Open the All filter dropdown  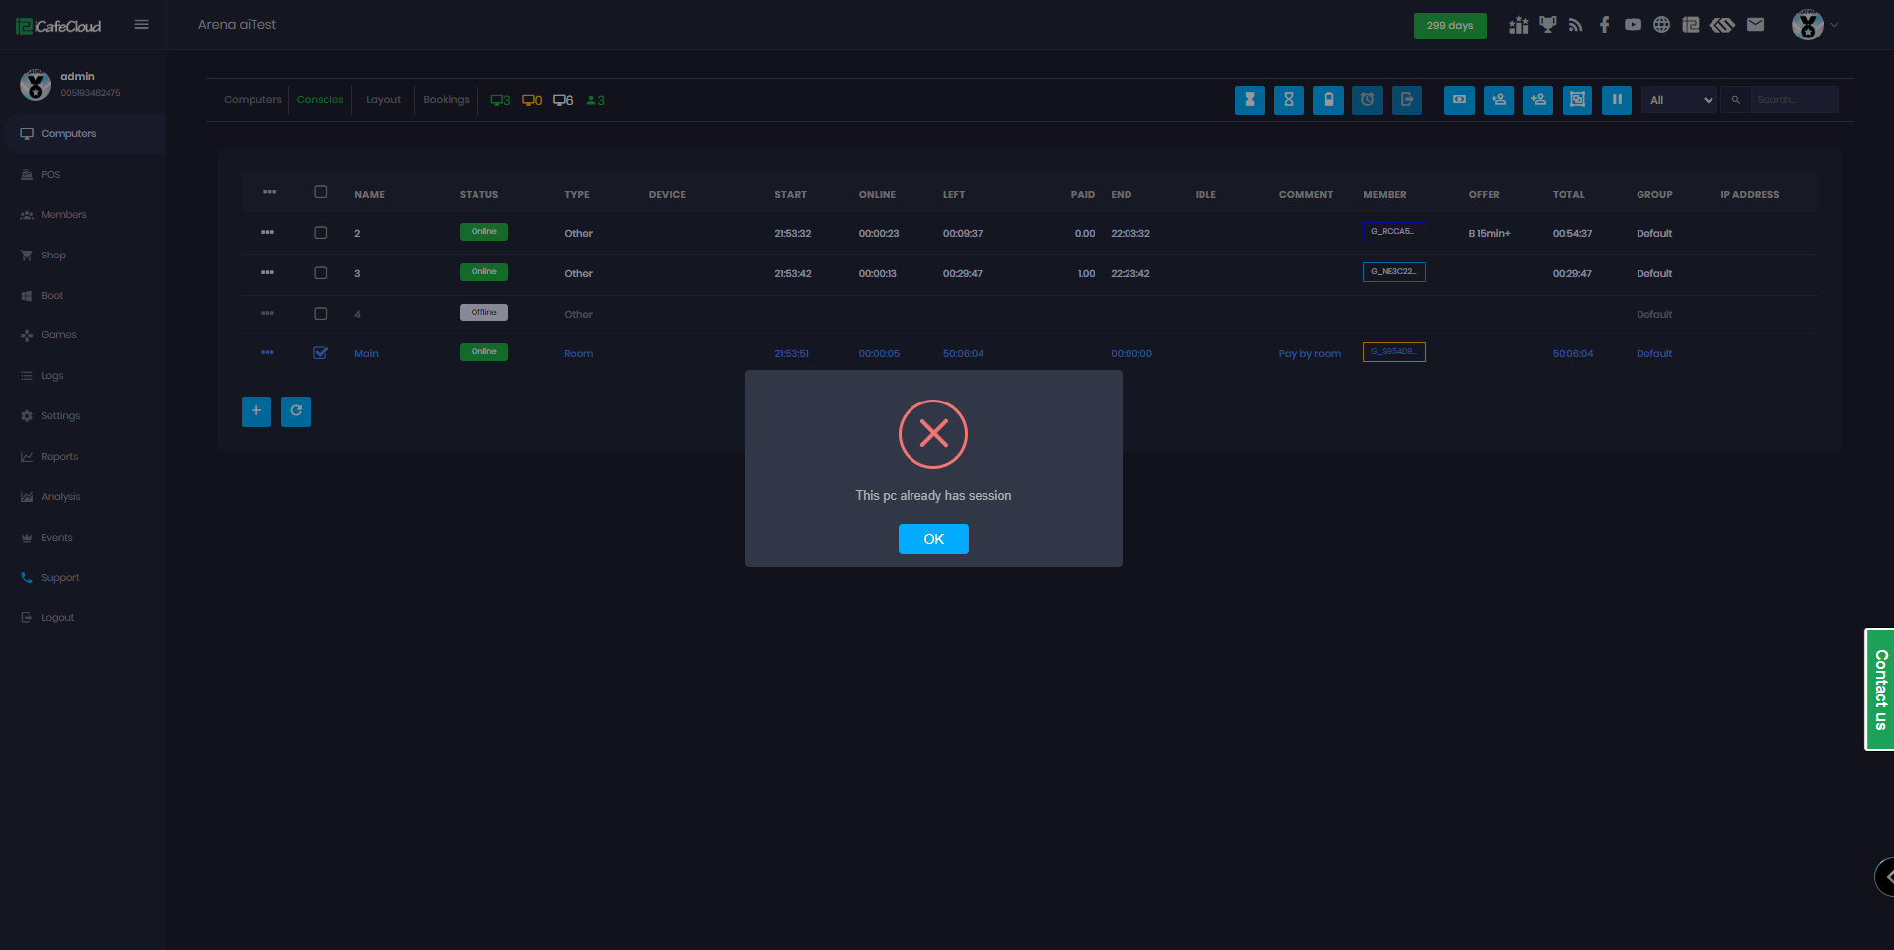tap(1680, 100)
